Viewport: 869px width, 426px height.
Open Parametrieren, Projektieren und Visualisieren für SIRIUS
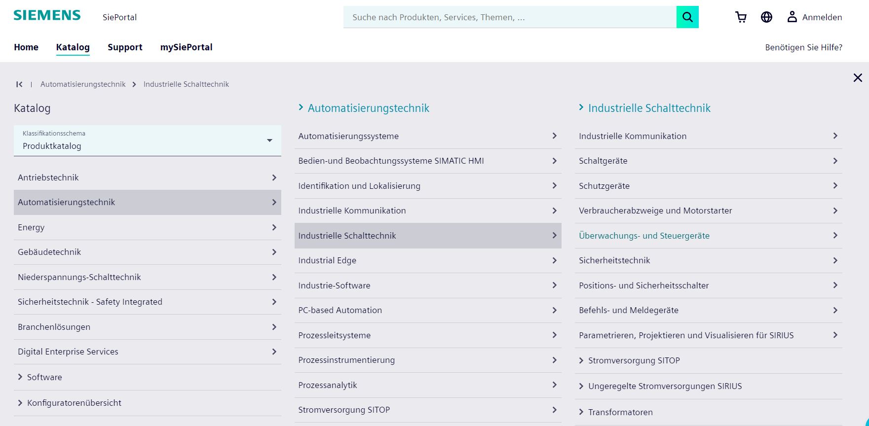(709, 335)
